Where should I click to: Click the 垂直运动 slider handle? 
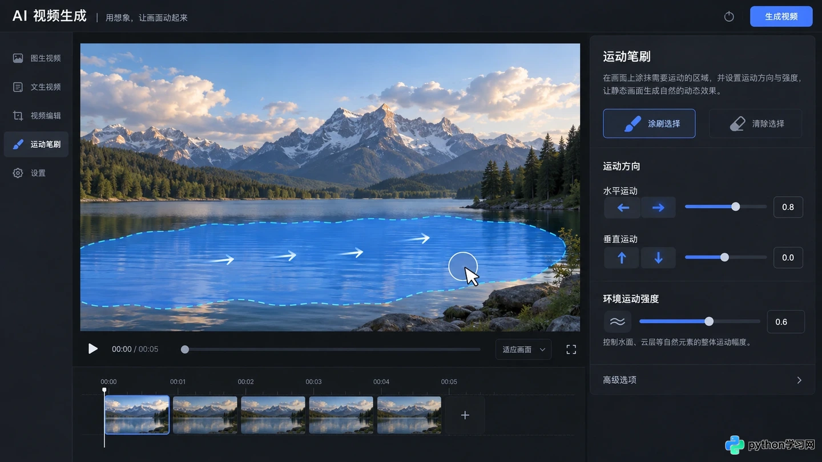click(x=724, y=257)
